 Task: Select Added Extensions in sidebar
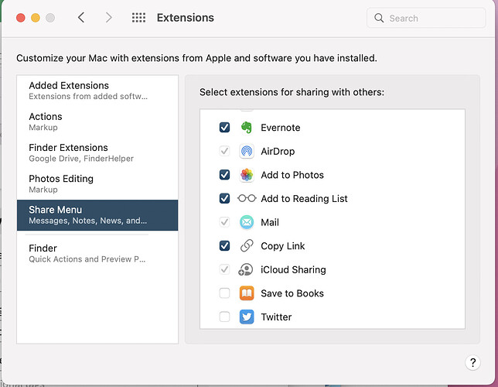tap(97, 91)
